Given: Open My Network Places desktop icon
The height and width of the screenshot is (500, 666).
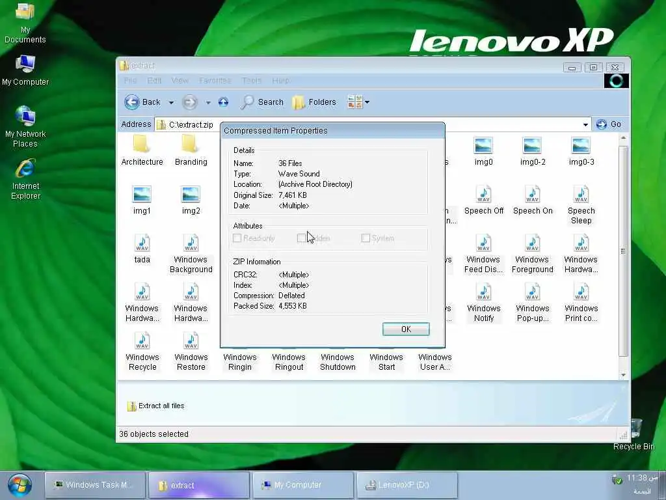Looking at the screenshot, I should tap(25, 127).
